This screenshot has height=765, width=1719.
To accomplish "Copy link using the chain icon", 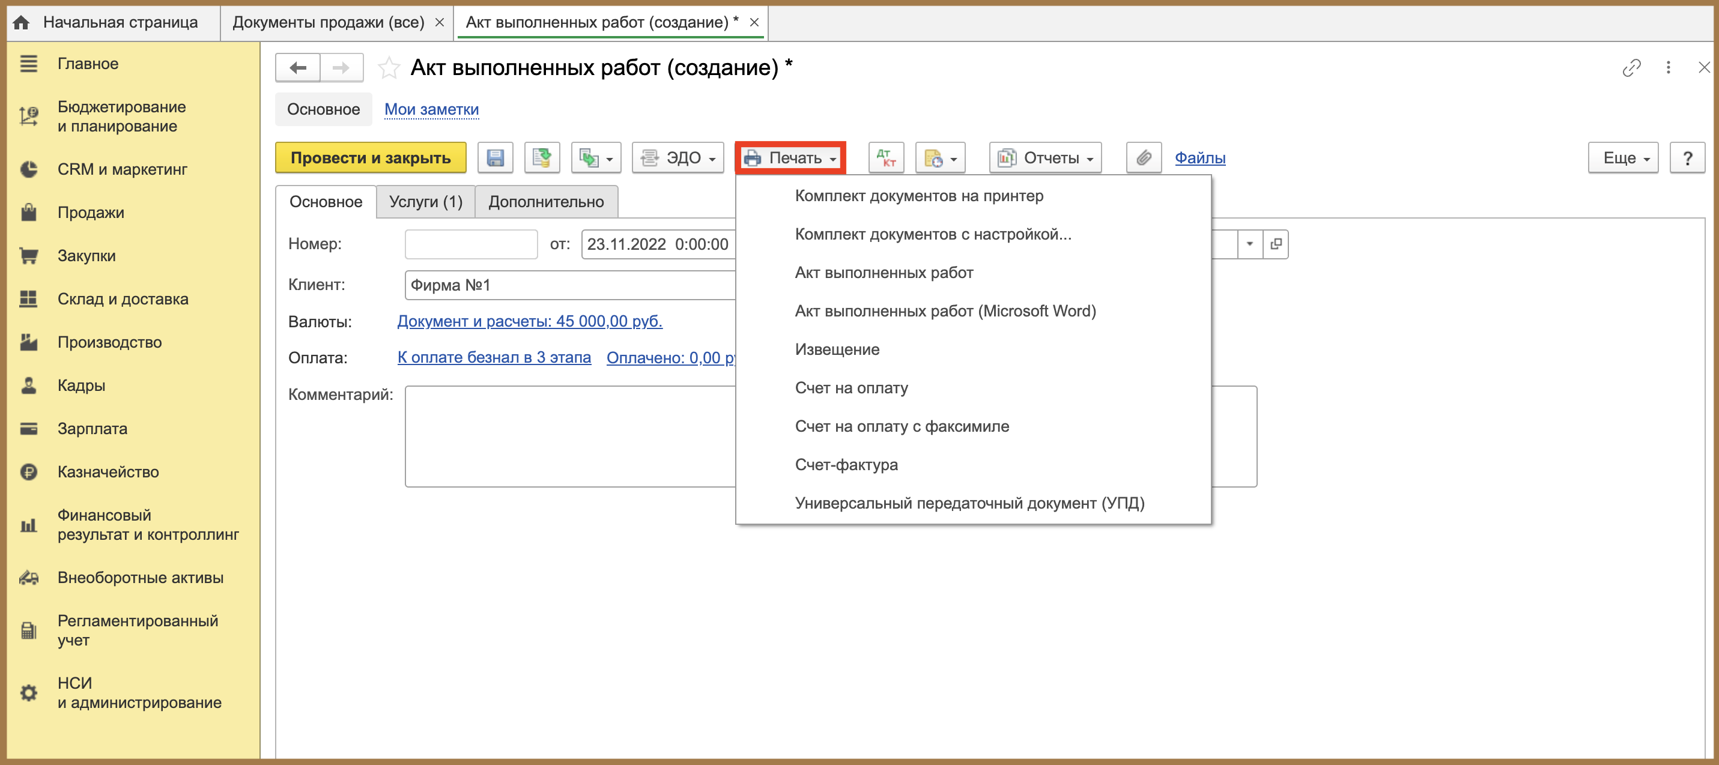I will [1631, 67].
